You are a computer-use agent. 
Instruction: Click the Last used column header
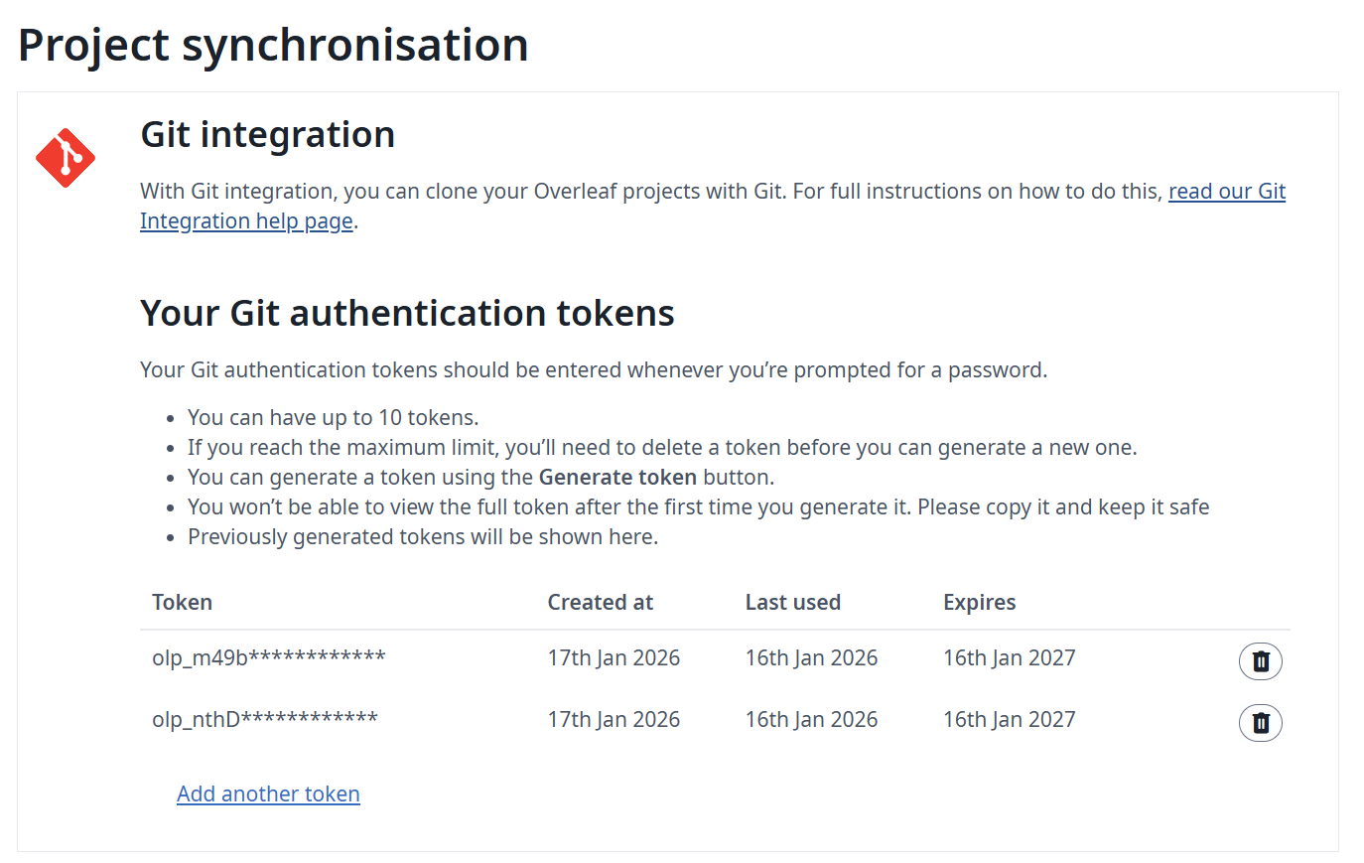point(792,603)
